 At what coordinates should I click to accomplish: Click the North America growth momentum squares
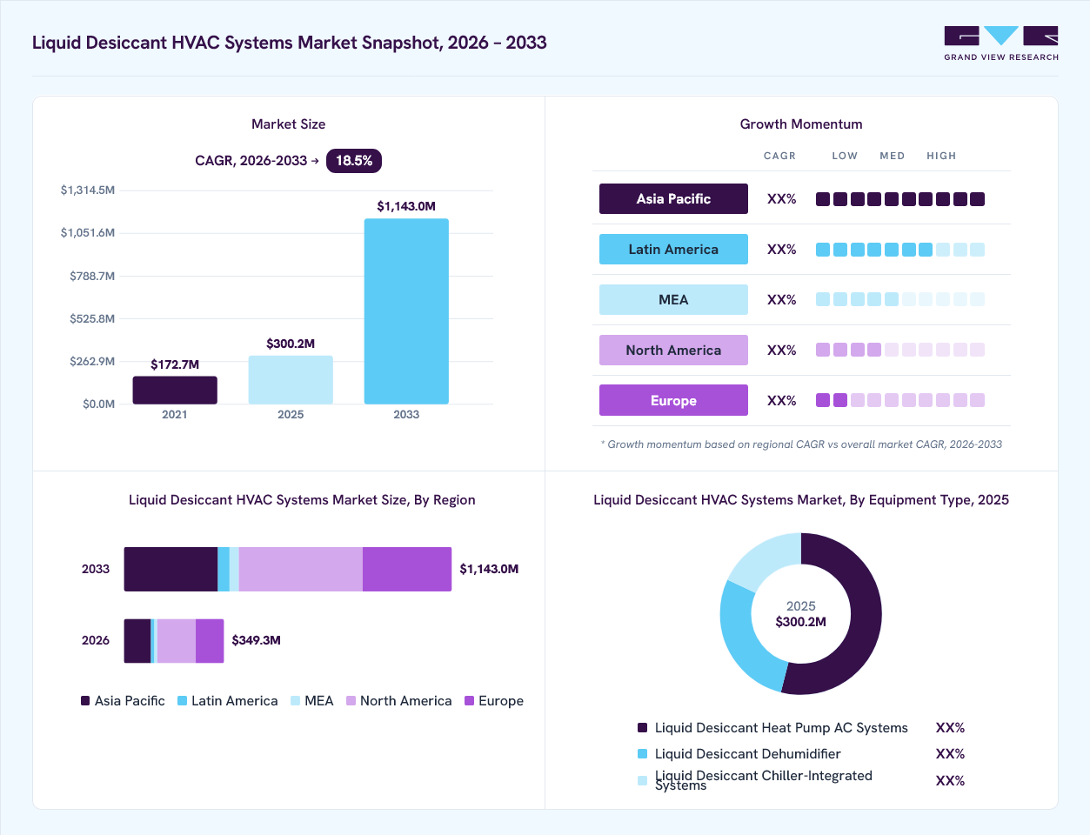tap(900, 350)
